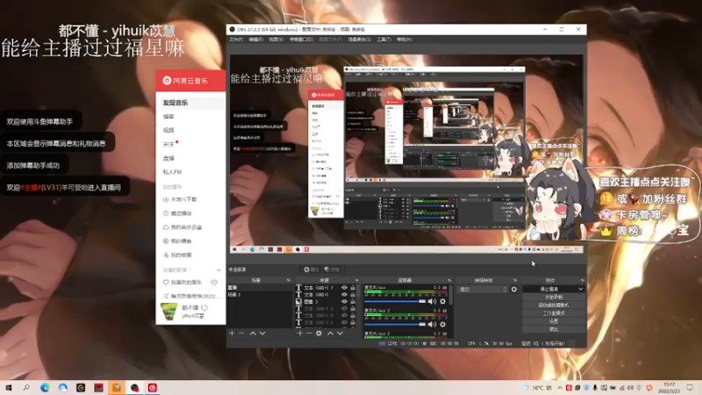Open taskbar search magnifier

pos(26,388)
